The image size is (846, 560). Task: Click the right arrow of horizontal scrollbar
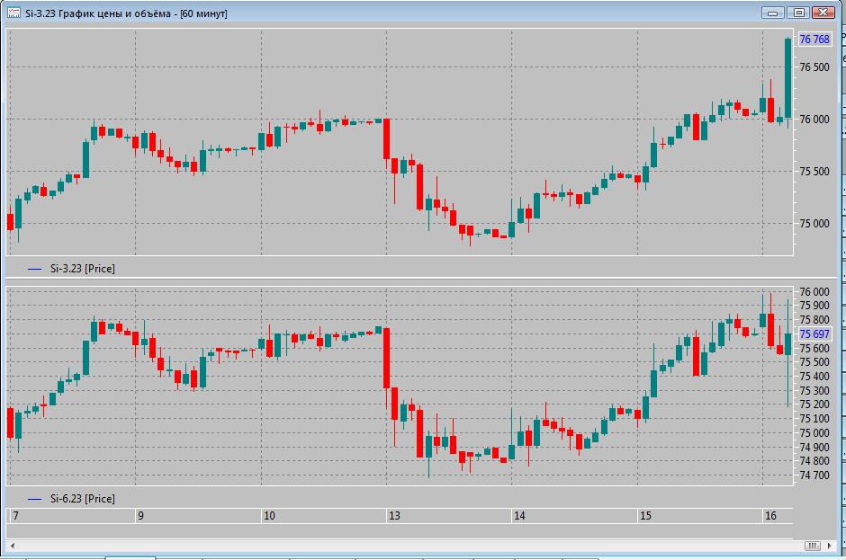829,546
